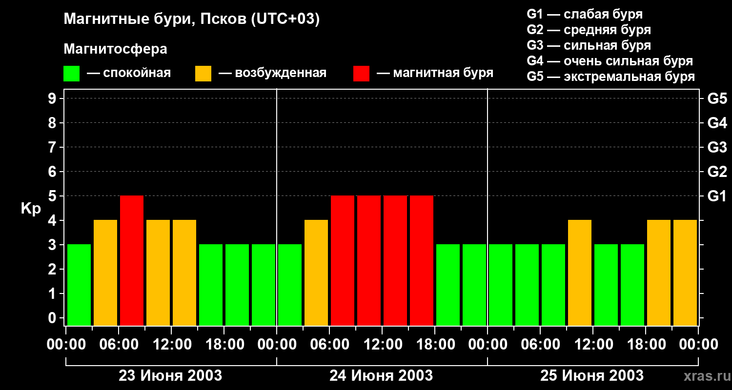Click the '— возбужденная' legend label
Viewport: 732px width, 390px height.
click(x=272, y=73)
